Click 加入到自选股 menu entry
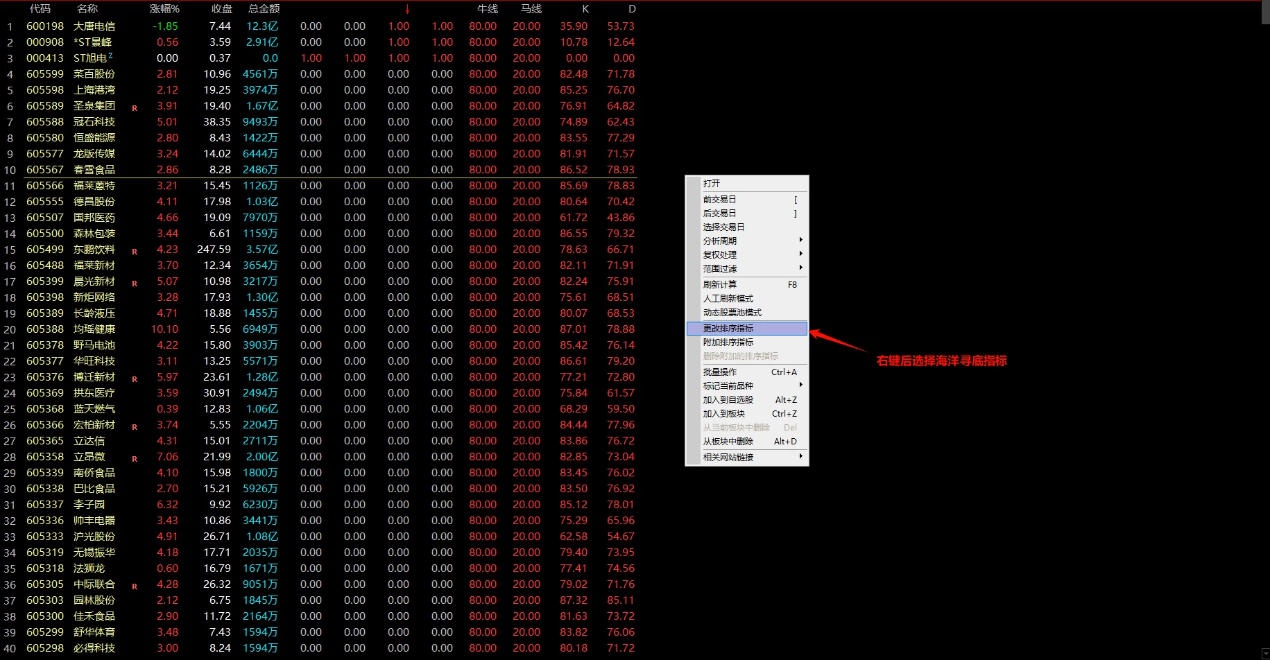1270x660 pixels. [x=754, y=399]
